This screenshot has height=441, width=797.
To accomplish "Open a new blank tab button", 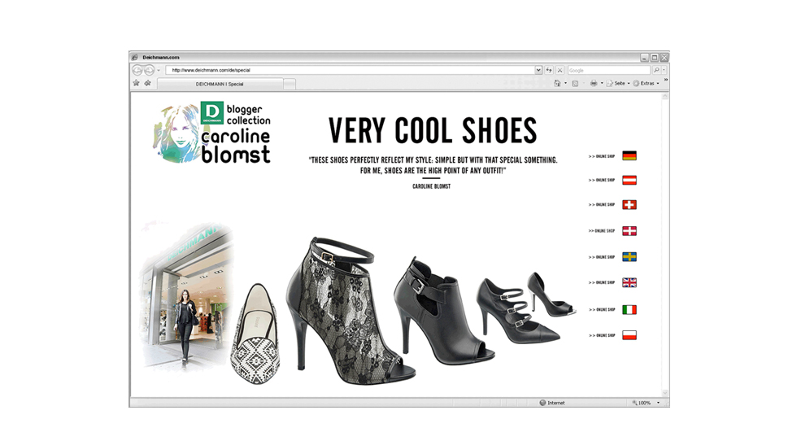I will [290, 84].
